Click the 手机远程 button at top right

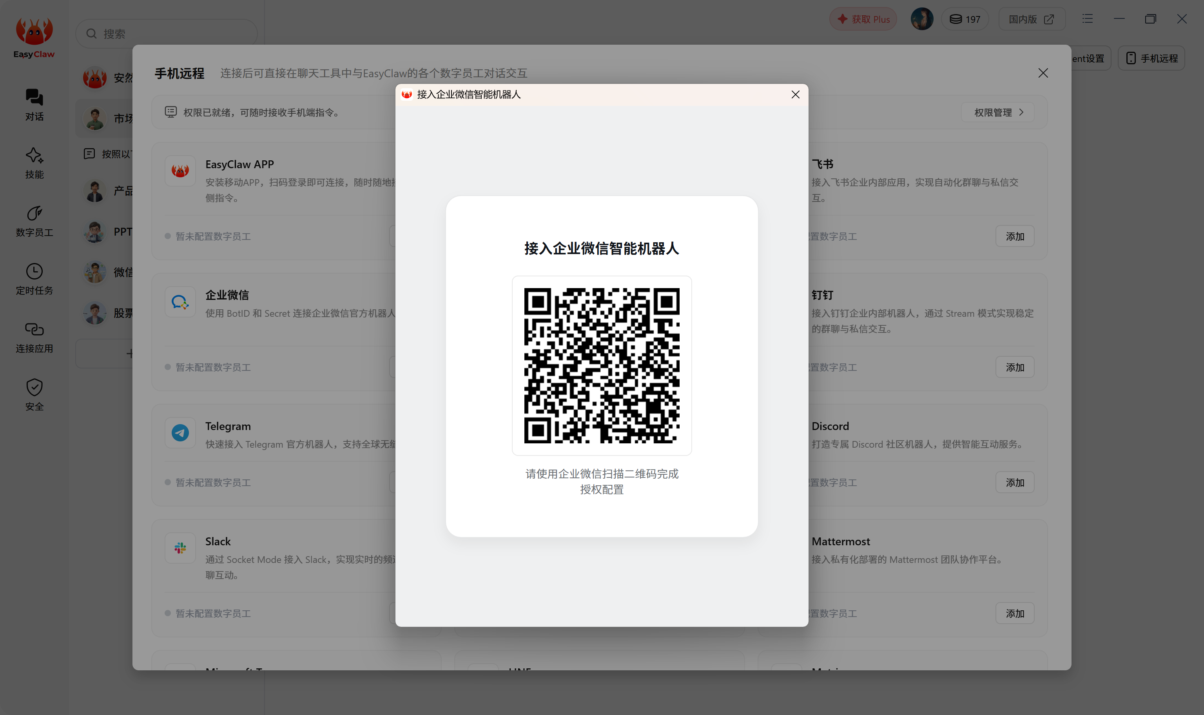tap(1151, 58)
